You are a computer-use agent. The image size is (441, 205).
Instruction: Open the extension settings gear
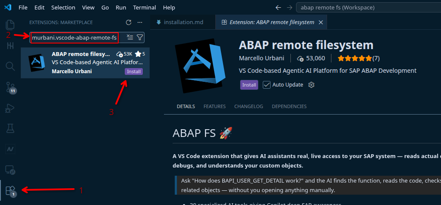click(x=311, y=85)
